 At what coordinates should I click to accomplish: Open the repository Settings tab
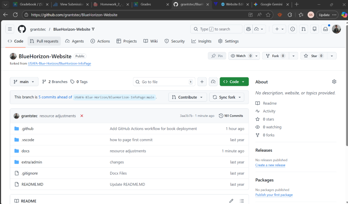pyautogui.click(x=228, y=41)
